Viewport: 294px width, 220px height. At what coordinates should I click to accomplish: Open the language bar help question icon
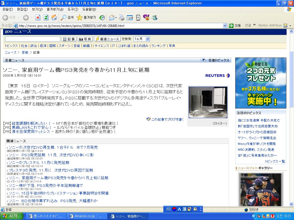195,209
